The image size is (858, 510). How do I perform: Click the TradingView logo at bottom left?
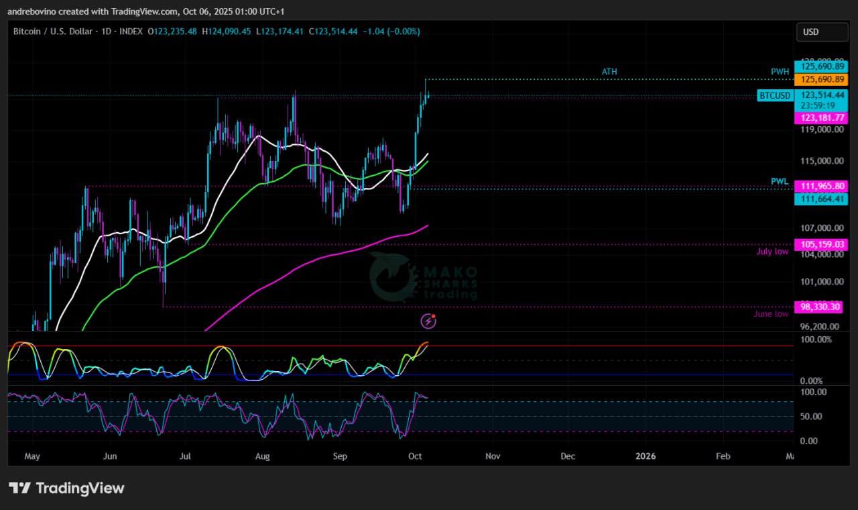coord(66,488)
